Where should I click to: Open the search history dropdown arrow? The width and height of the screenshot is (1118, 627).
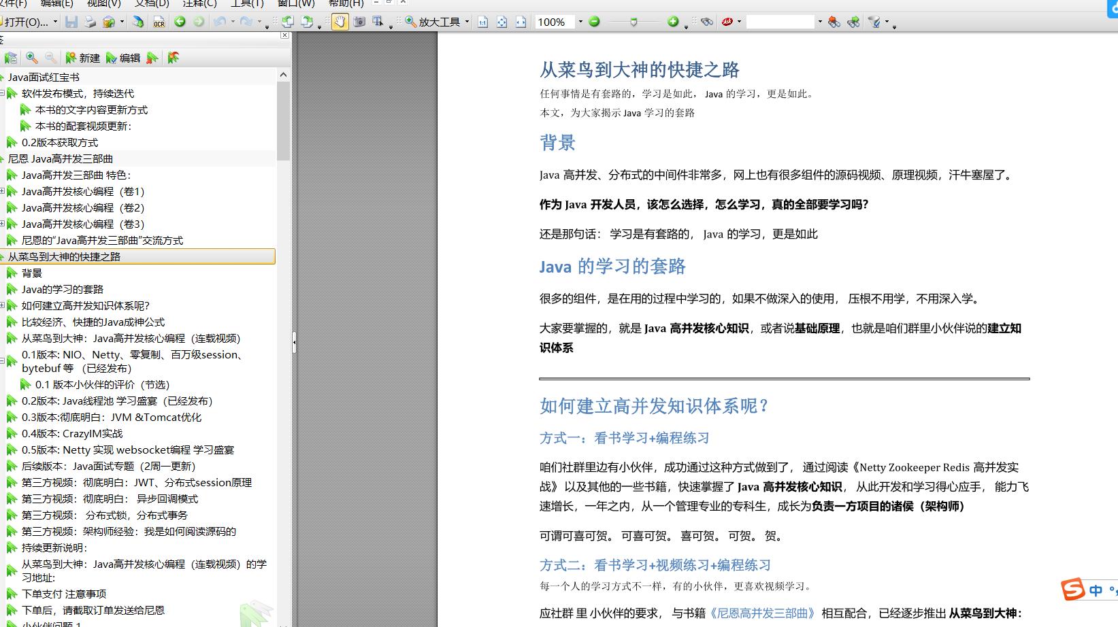click(820, 22)
